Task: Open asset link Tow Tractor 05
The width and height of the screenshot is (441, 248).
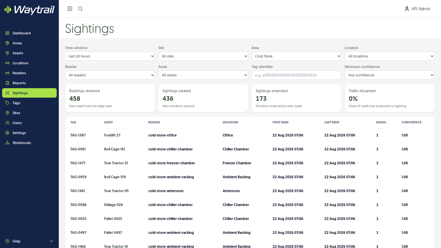Action: 116,191
